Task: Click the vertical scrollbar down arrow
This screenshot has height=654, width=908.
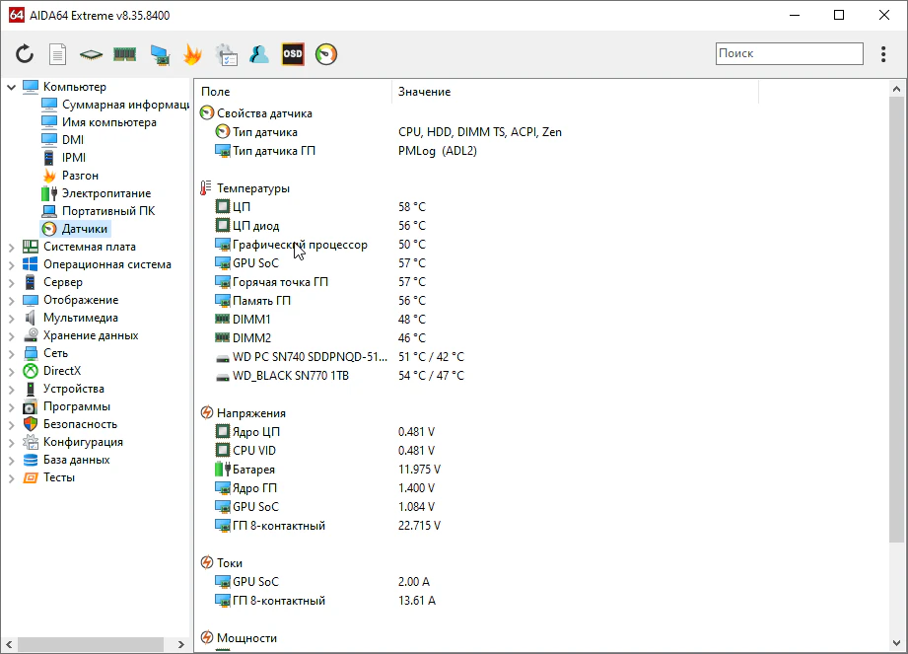Action: [896, 643]
